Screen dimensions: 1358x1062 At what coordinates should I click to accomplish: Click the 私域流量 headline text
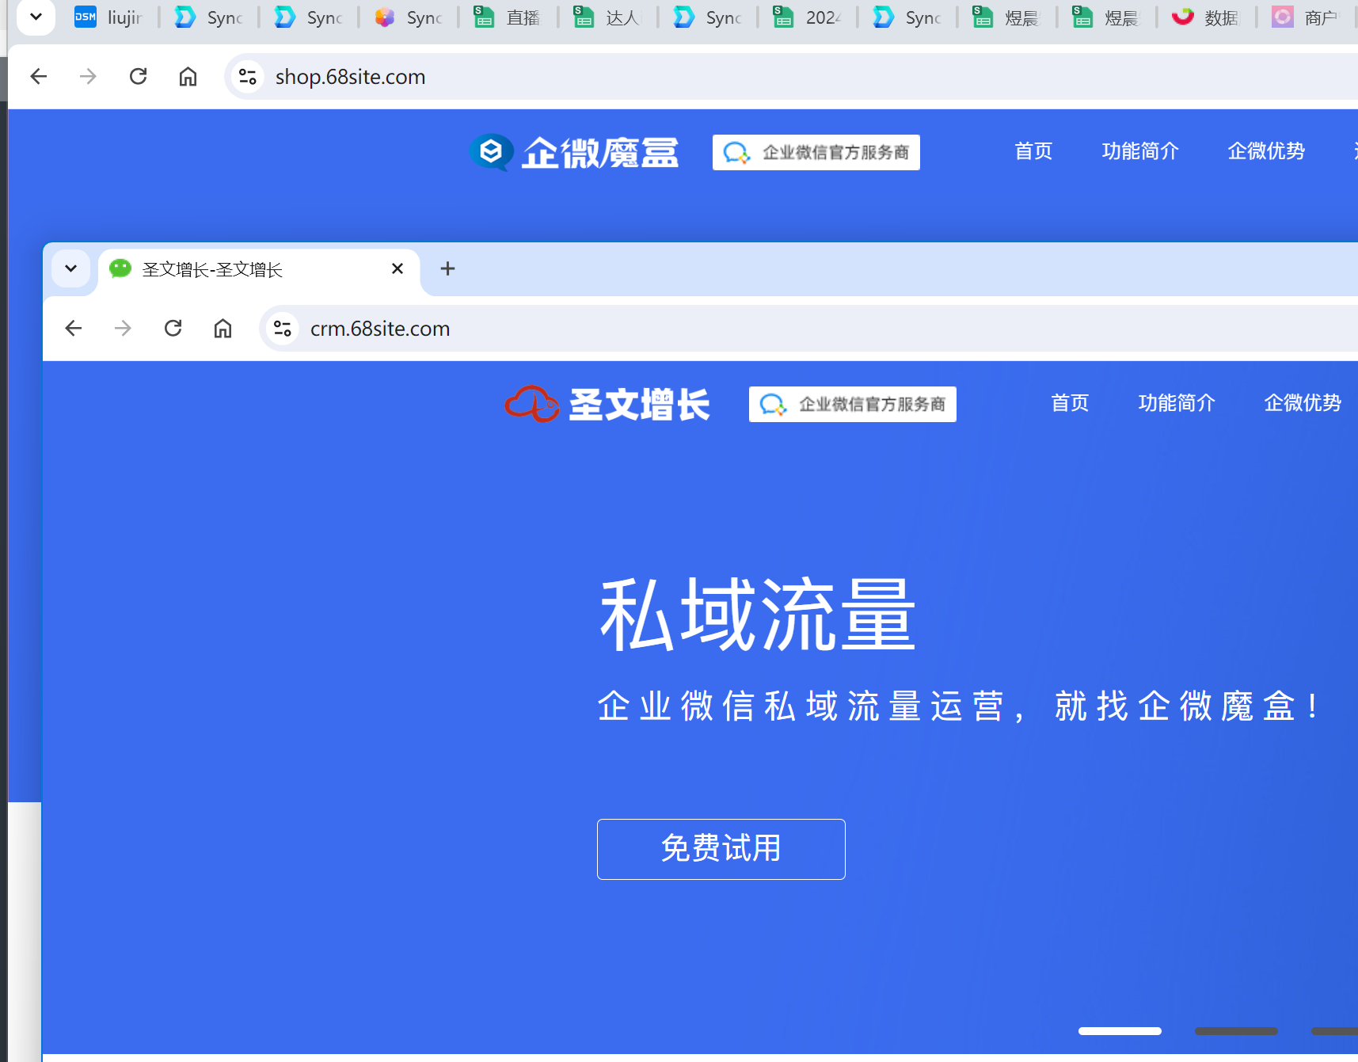pos(758,615)
